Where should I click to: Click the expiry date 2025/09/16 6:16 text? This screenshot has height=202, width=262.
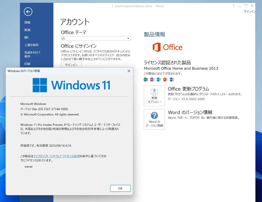[x=60, y=146]
